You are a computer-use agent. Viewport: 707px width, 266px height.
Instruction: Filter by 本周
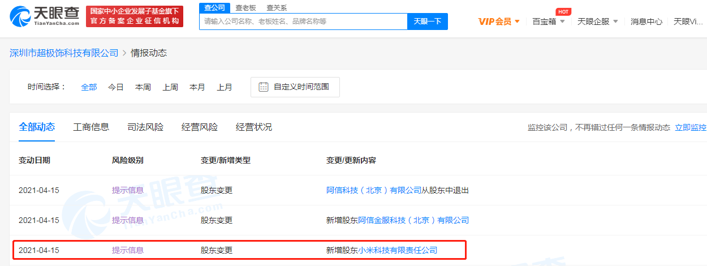(x=143, y=87)
